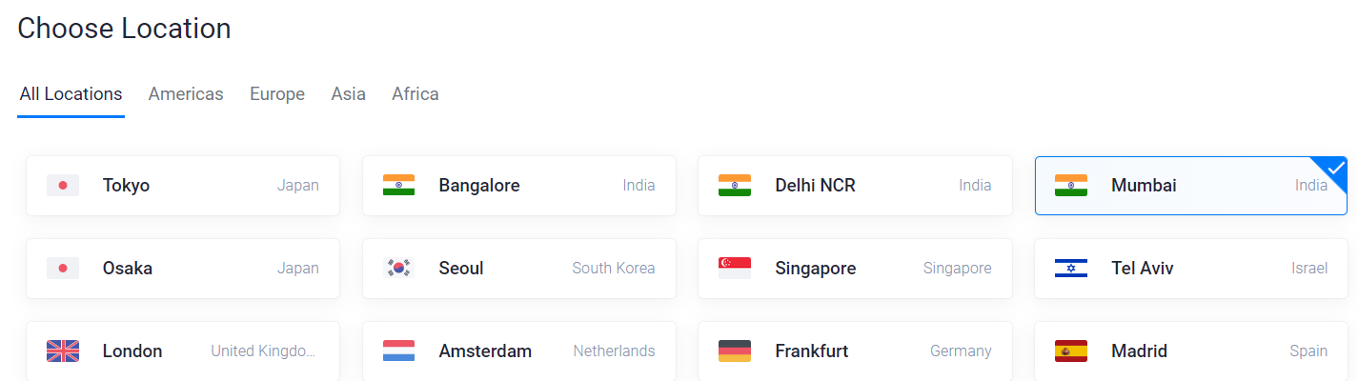Click the Spain flag beside Madrid

(1071, 351)
